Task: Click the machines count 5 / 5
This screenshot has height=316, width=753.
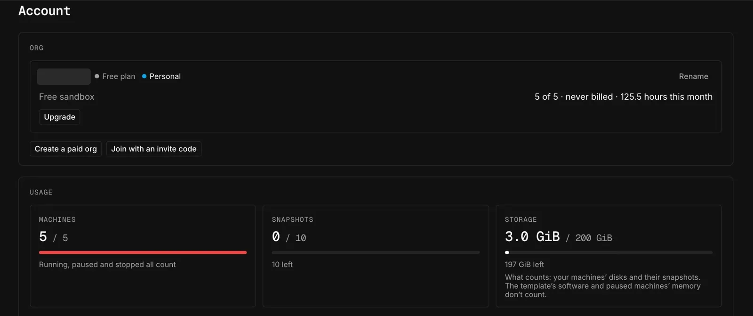Action: click(54, 236)
